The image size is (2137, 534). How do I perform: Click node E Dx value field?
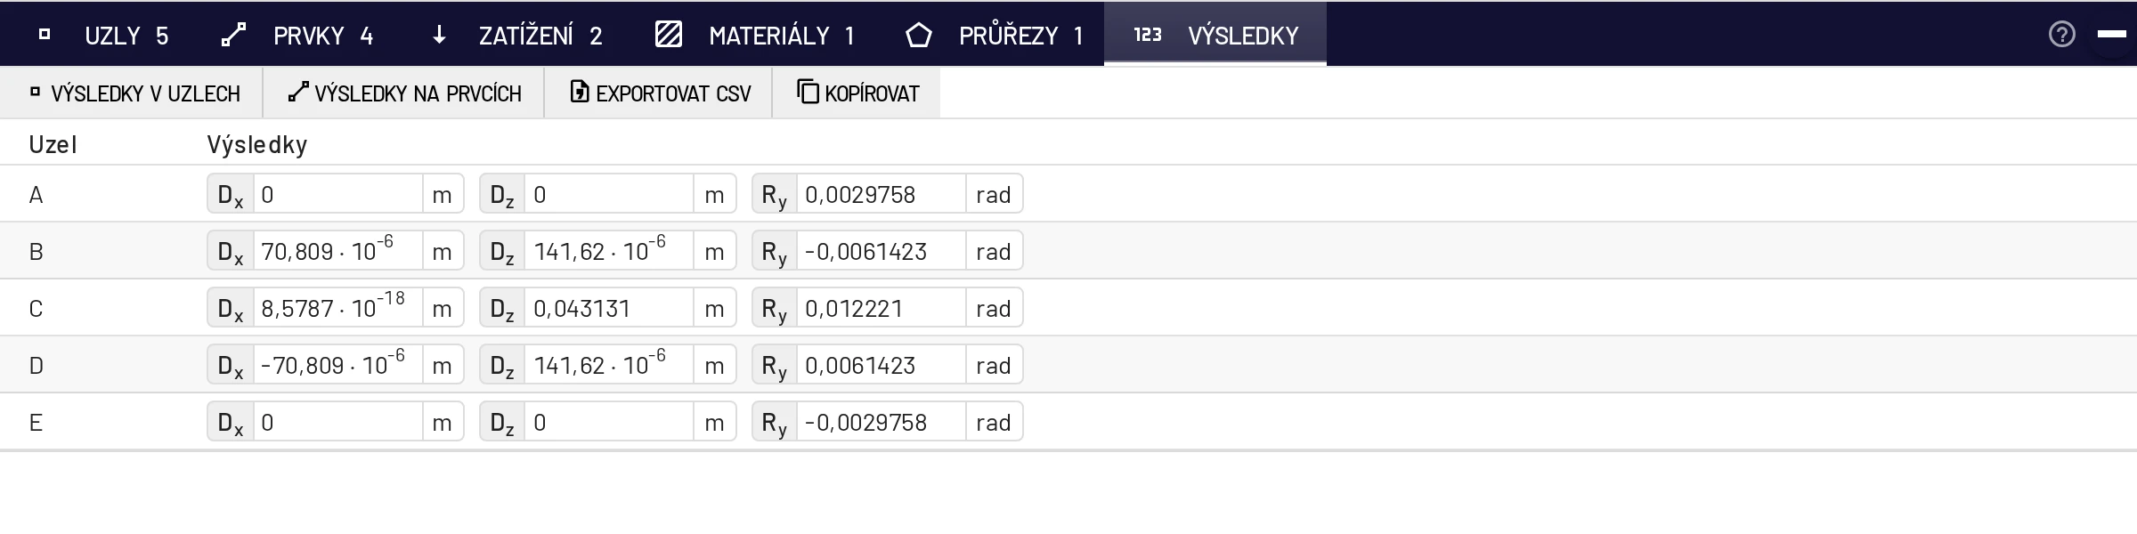click(x=337, y=422)
